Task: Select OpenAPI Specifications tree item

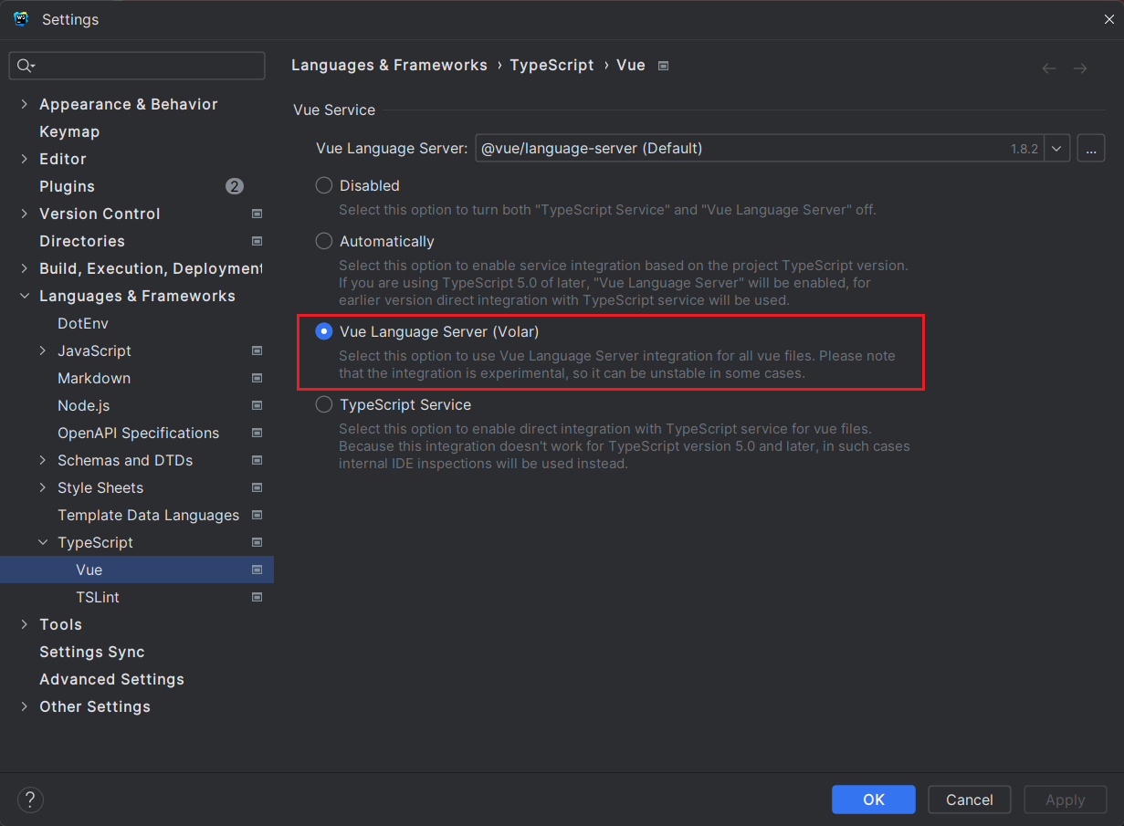Action: click(137, 433)
